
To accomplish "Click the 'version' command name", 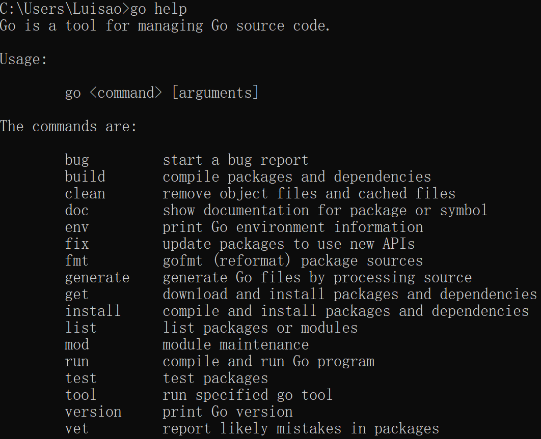I will tap(93, 412).
